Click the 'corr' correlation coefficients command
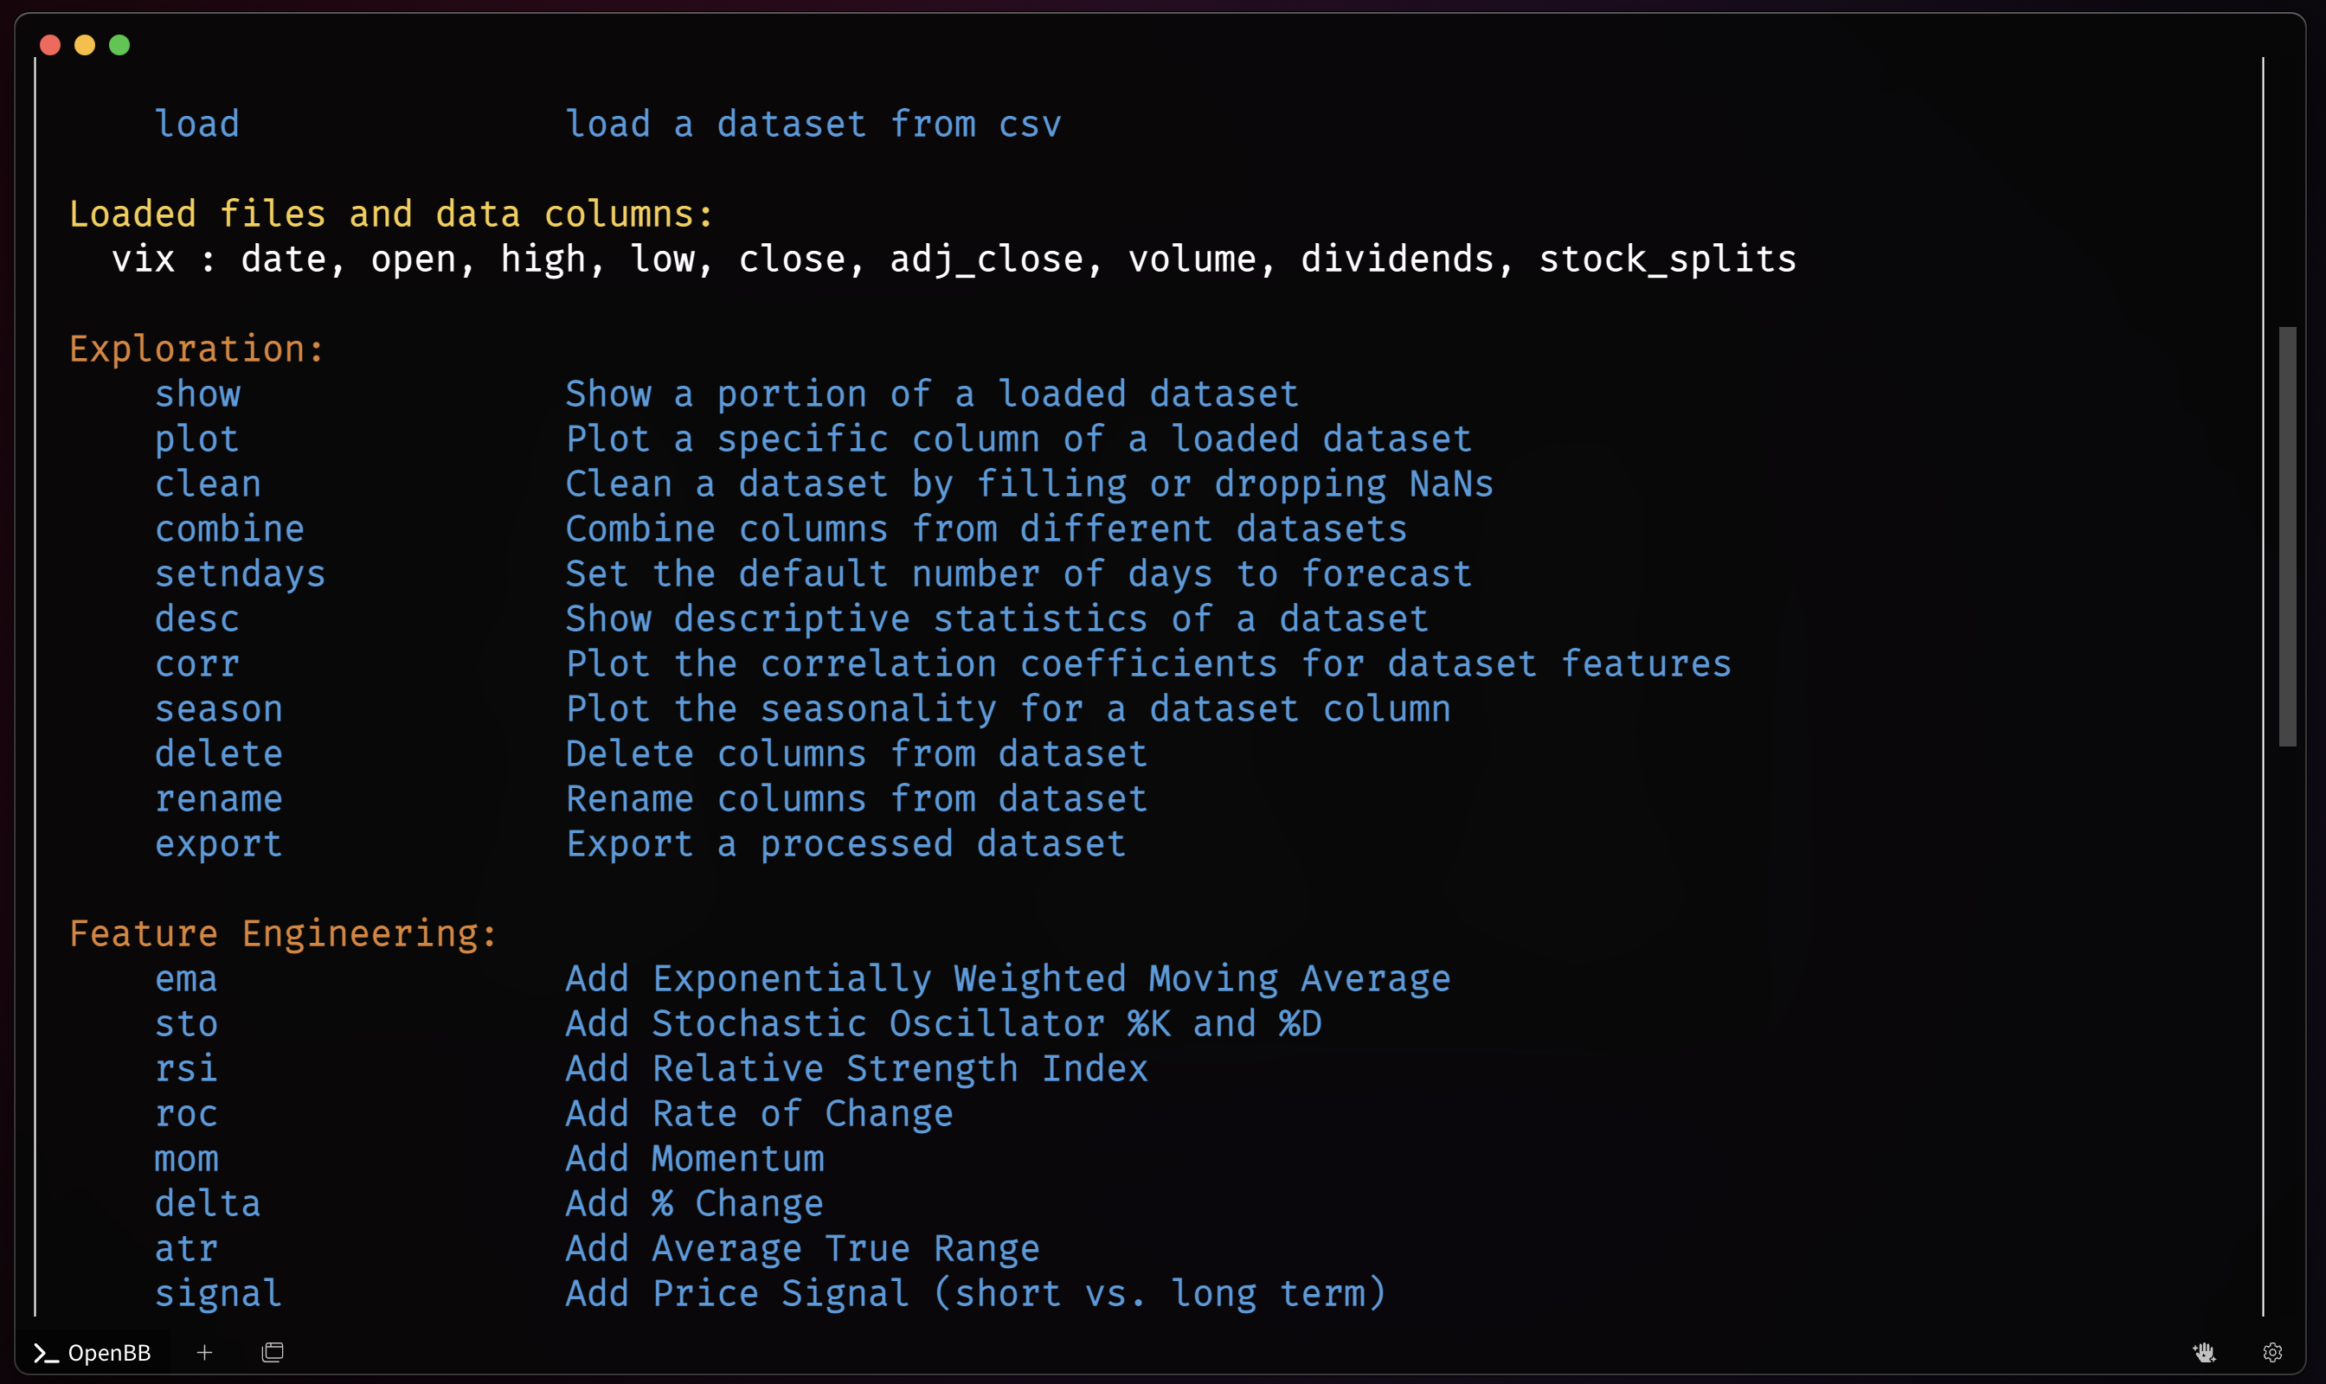This screenshot has width=2326, height=1384. [x=197, y=663]
